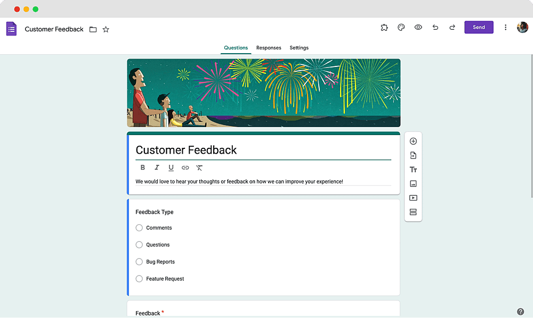
Task: Import questions from another form
Action: pos(414,155)
